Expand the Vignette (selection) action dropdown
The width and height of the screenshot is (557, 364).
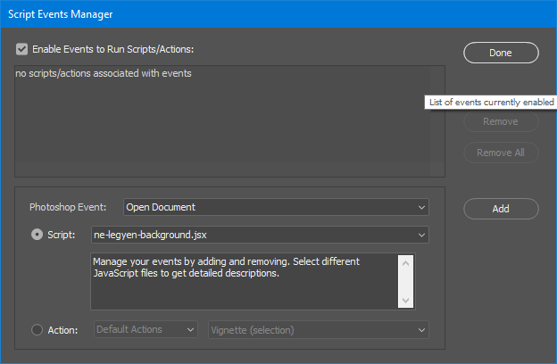pyautogui.click(x=318, y=329)
